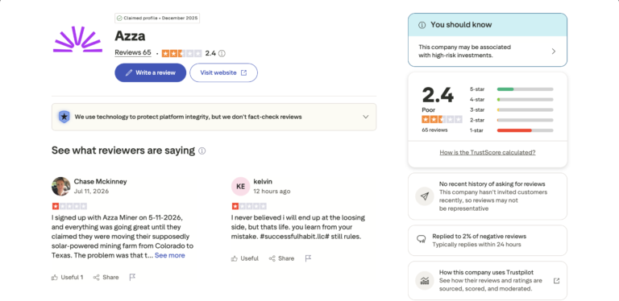Flag Chase Mckinney's review

click(x=132, y=278)
